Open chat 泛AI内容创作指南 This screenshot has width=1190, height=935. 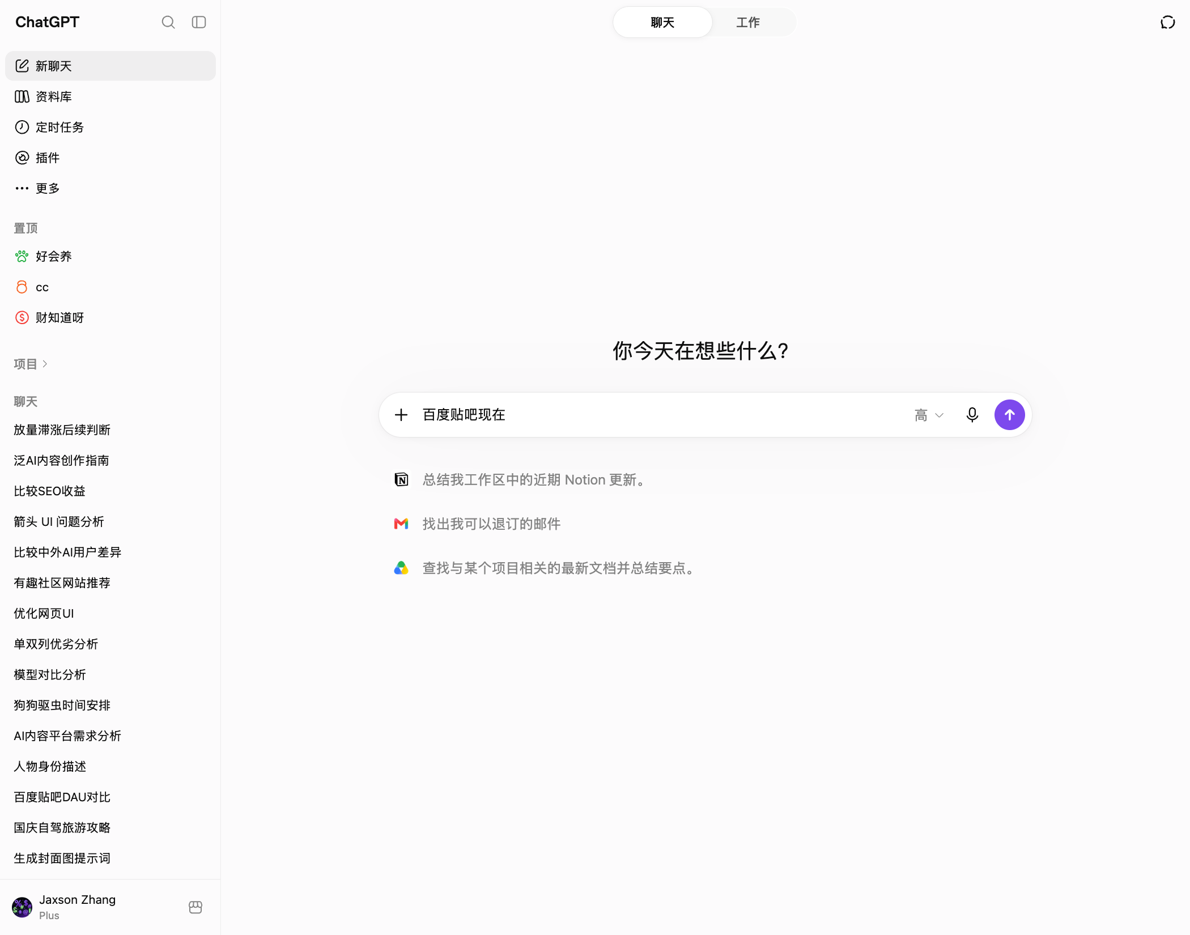pyautogui.click(x=110, y=460)
